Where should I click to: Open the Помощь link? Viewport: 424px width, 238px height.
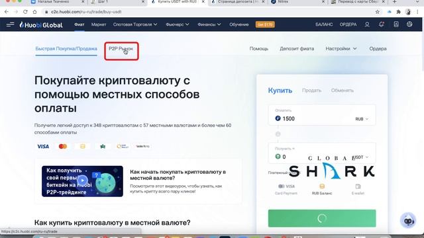point(259,48)
